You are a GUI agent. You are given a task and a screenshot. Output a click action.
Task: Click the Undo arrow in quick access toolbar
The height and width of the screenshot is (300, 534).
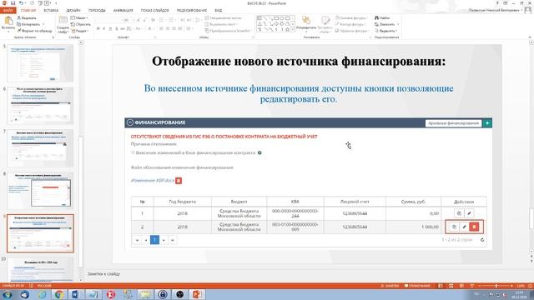[x=21, y=3]
